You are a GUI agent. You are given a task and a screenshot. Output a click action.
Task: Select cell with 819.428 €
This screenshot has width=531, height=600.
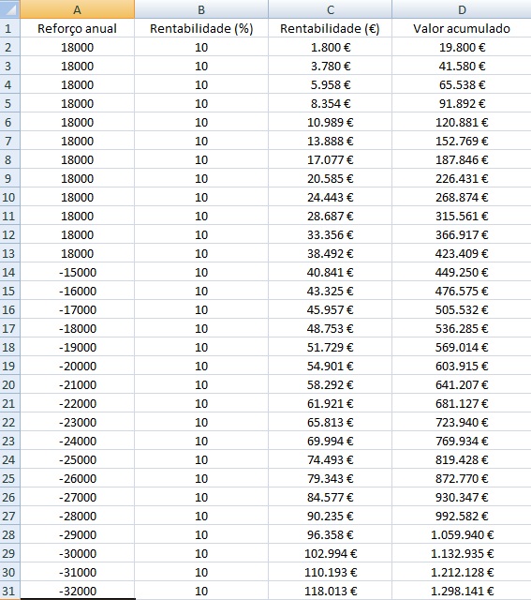462,459
